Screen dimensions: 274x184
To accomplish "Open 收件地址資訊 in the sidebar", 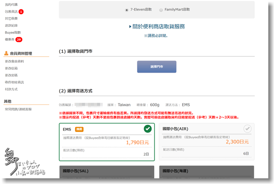I will (x=14, y=82).
